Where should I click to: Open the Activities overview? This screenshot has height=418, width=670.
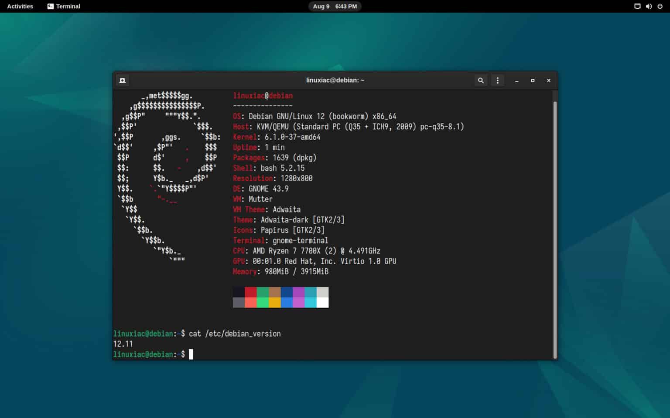coord(20,6)
